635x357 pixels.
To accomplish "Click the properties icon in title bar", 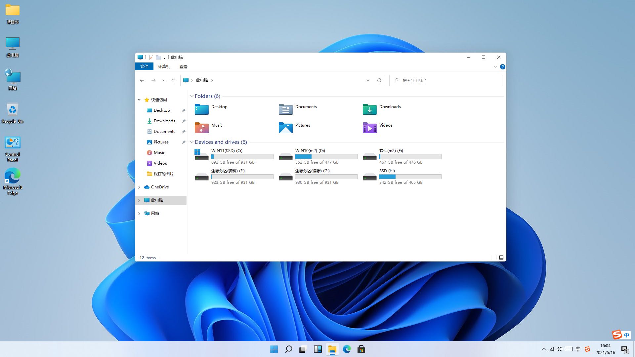I will pos(151,58).
